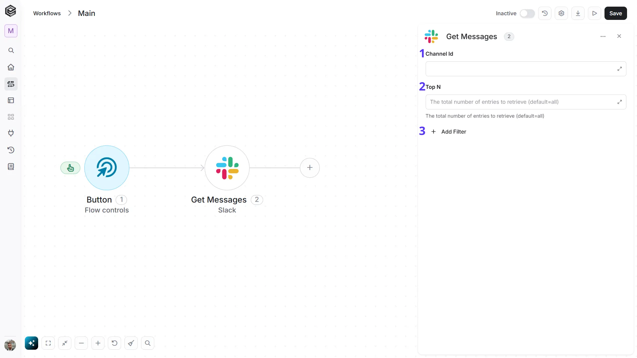The height and width of the screenshot is (358, 637).
Task: Click the reset/undo canvas icon
Action: [114, 343]
